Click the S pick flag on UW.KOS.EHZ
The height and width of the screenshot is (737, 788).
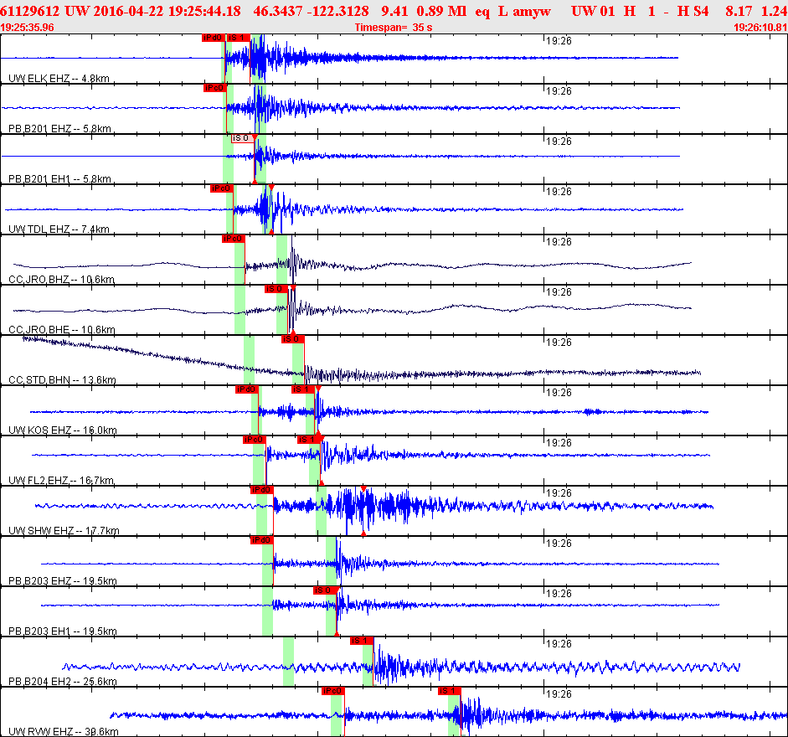pyautogui.click(x=302, y=389)
